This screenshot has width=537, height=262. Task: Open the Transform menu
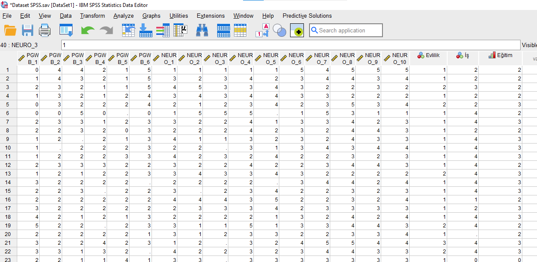pos(92,16)
